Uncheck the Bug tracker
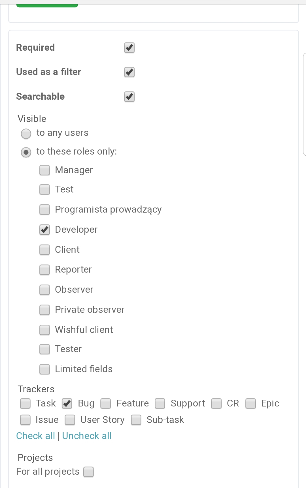The image size is (306, 488). click(x=67, y=404)
